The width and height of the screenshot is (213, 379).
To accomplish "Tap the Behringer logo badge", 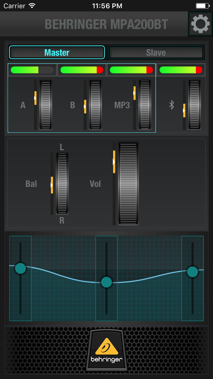I will [x=106, y=350].
